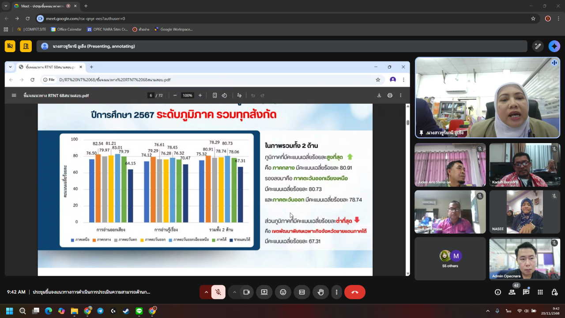Open the Activities grid icon
Image resolution: width=565 pixels, height=318 pixels.
pos(540,292)
